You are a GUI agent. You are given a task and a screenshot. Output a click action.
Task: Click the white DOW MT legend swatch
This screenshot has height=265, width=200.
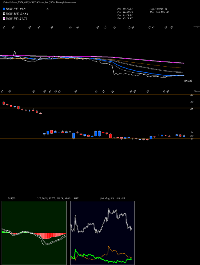pos(4,14)
